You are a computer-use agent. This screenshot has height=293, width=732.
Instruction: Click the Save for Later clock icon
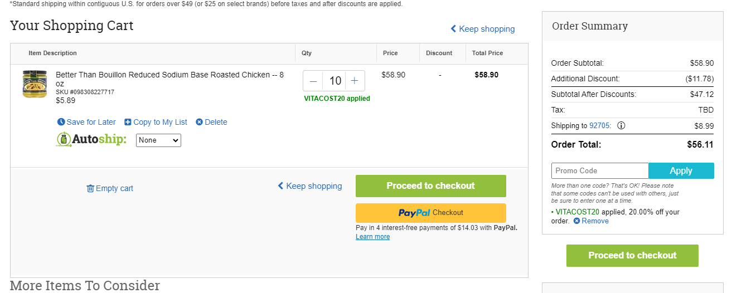61,122
